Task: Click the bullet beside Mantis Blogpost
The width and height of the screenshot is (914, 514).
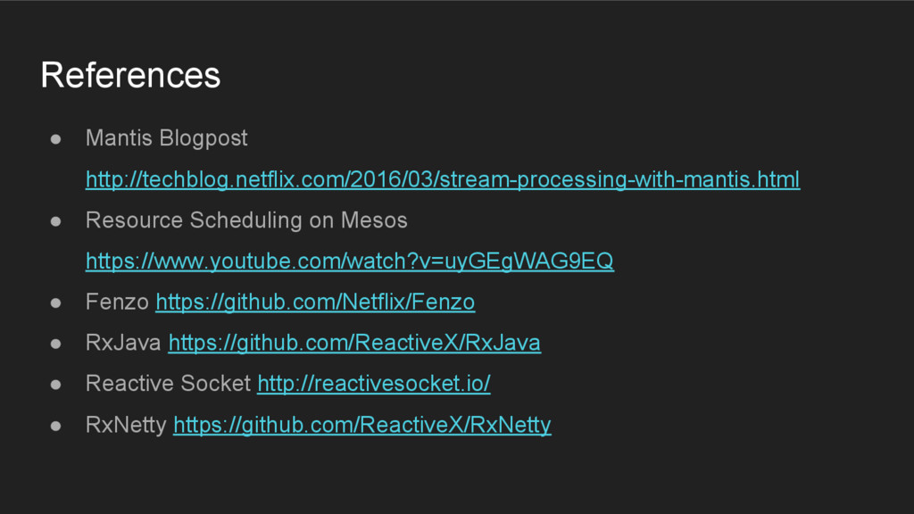Action: point(55,139)
